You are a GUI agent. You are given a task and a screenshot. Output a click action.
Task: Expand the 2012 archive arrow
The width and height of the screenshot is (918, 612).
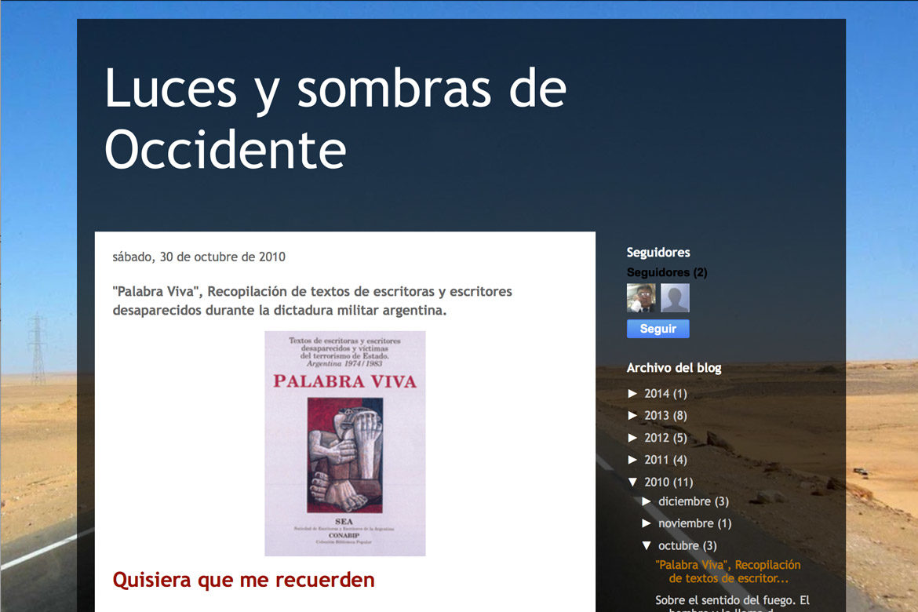(633, 438)
